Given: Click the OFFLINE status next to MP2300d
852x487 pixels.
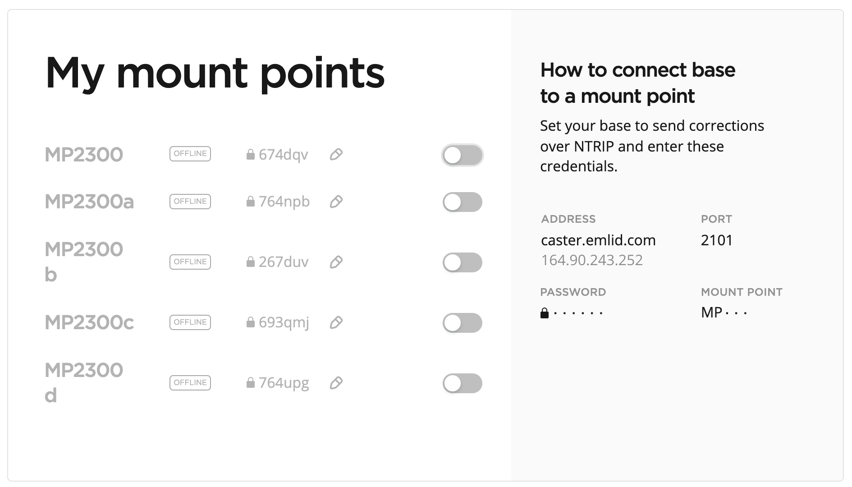Looking at the screenshot, I should [190, 382].
